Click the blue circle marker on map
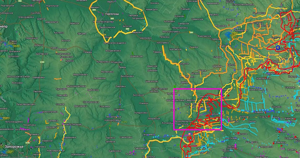The height and width of the screenshot is (158, 300). point(278,48)
